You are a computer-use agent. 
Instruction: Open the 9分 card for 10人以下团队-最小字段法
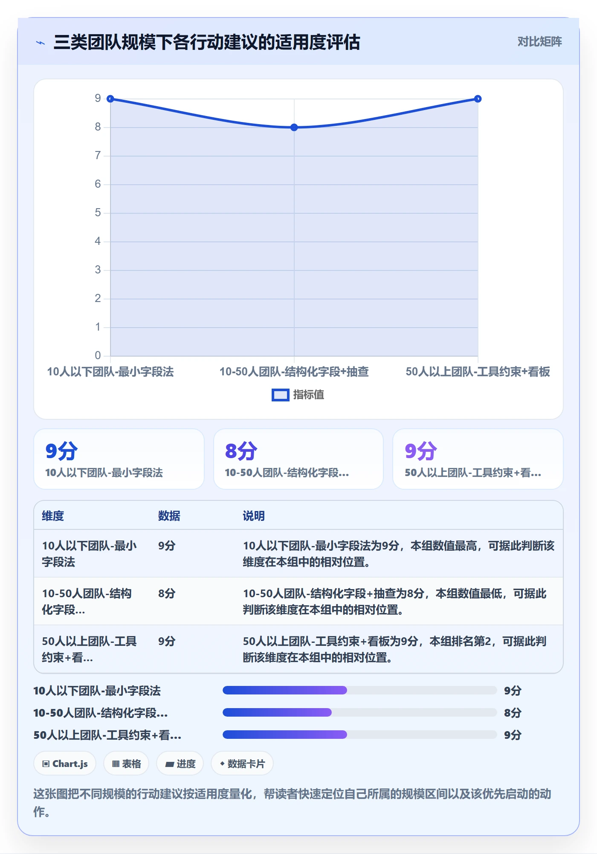pos(119,459)
